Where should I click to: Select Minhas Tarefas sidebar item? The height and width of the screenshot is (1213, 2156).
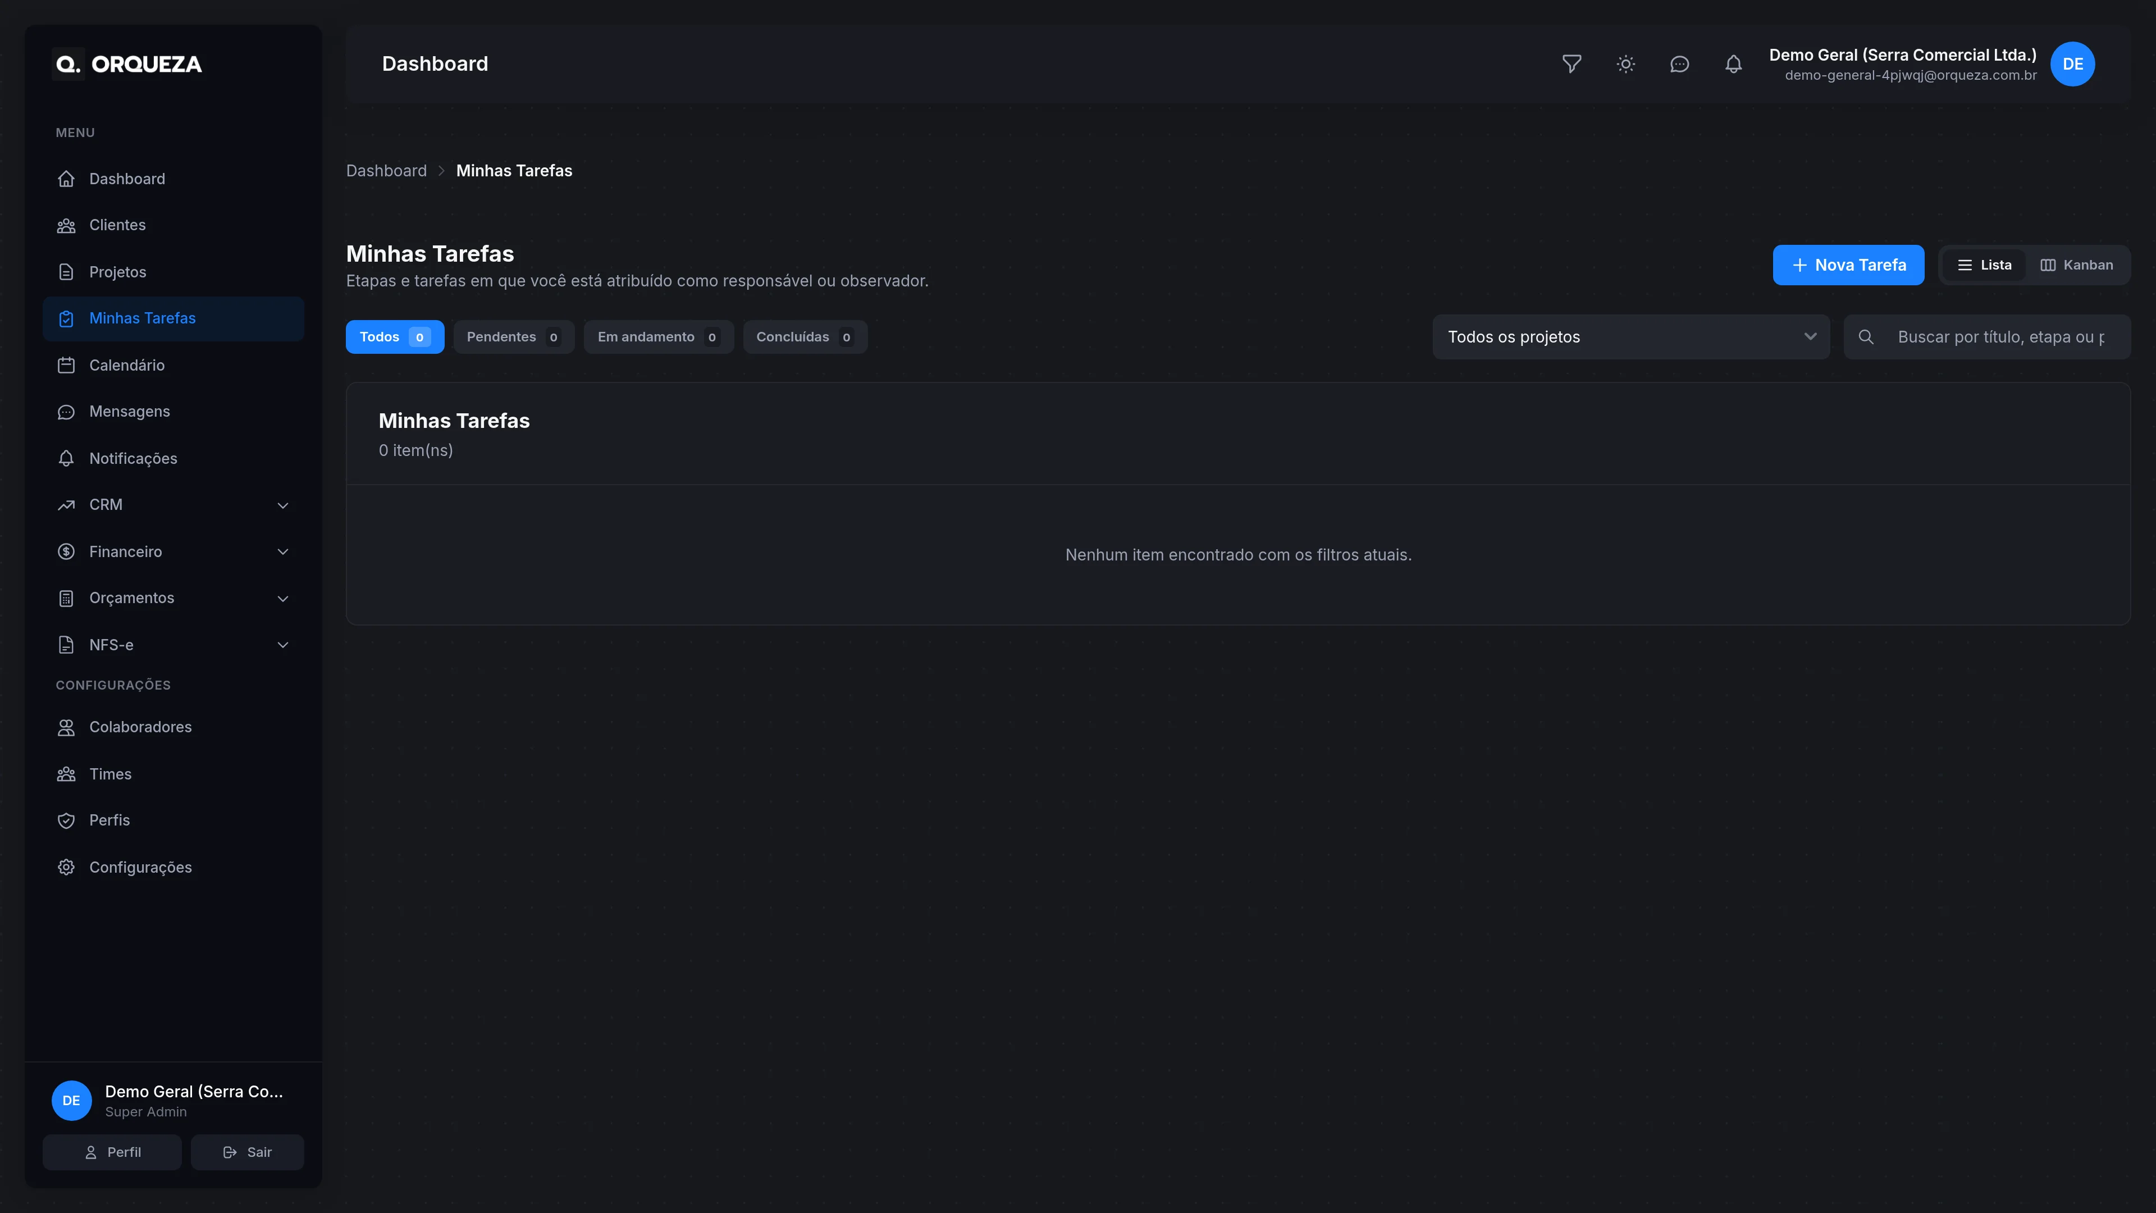[173, 318]
